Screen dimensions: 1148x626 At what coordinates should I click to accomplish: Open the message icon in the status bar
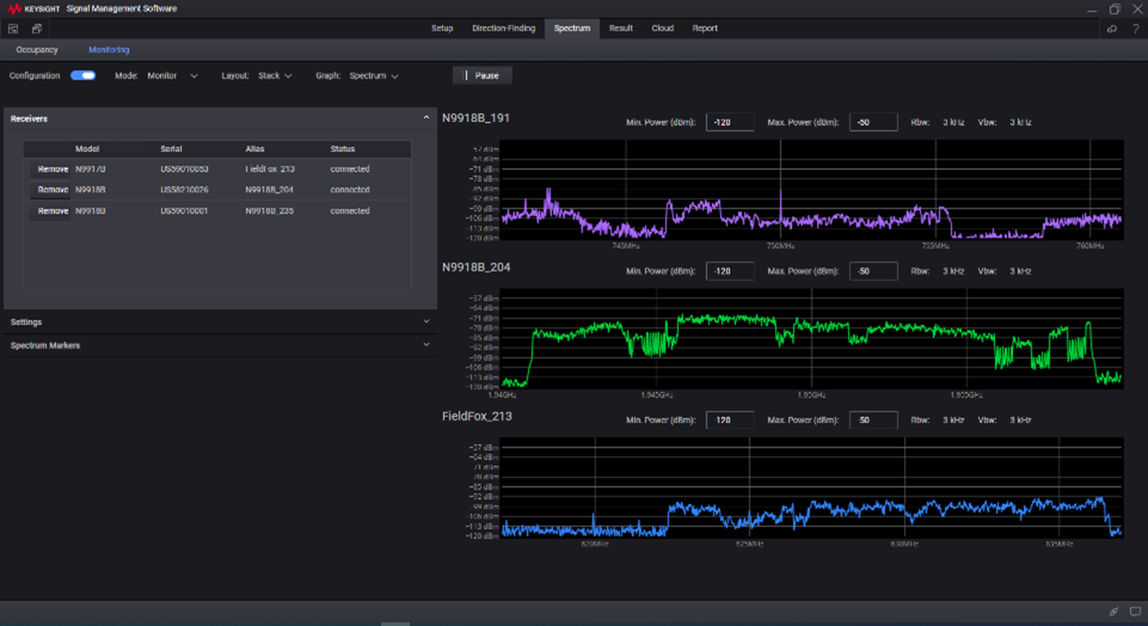(x=1135, y=611)
